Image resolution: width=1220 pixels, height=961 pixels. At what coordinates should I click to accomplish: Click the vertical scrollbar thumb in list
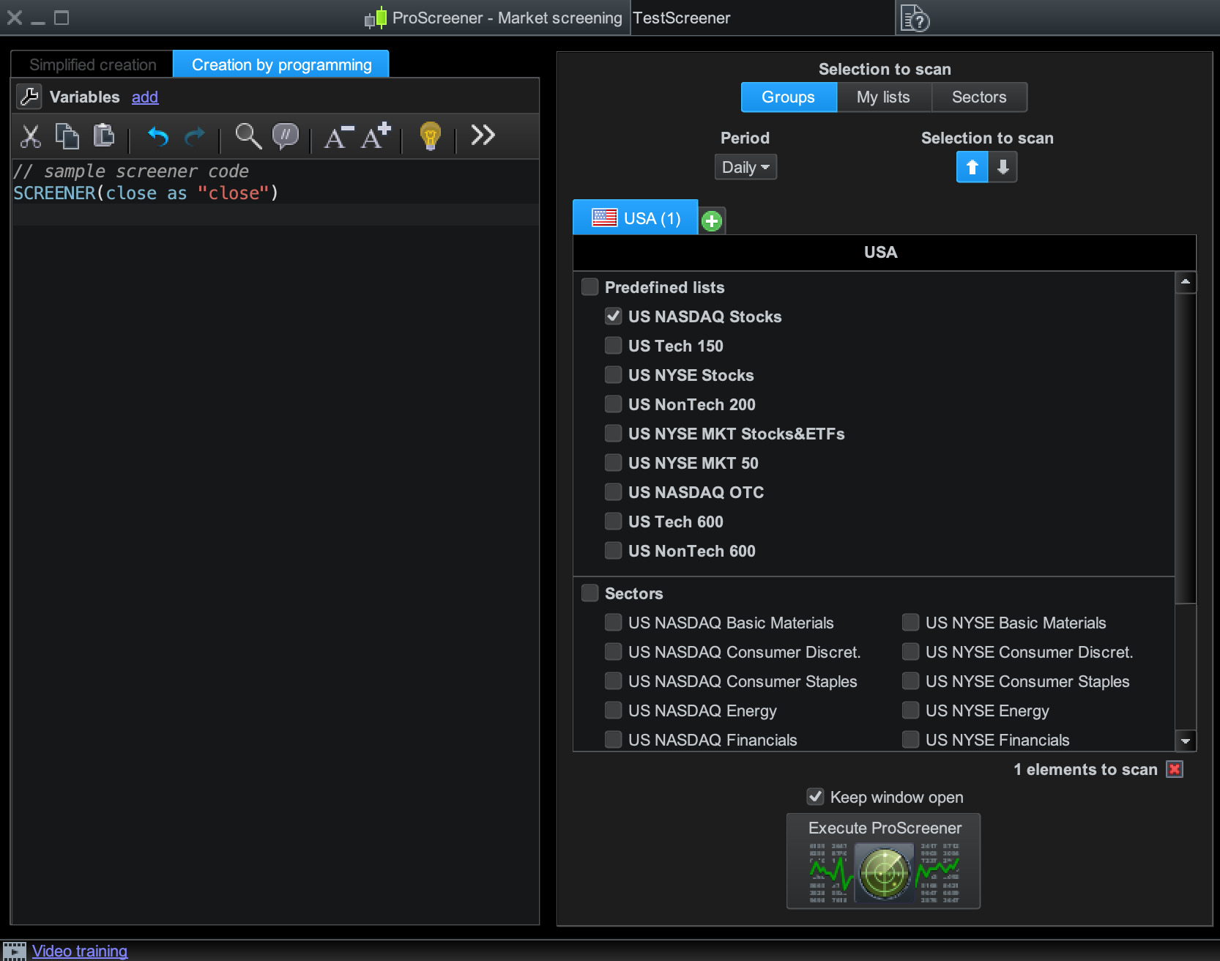pos(1186,448)
